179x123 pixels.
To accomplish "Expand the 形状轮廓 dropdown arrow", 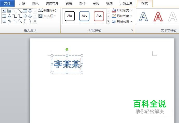I will pos(131,16).
